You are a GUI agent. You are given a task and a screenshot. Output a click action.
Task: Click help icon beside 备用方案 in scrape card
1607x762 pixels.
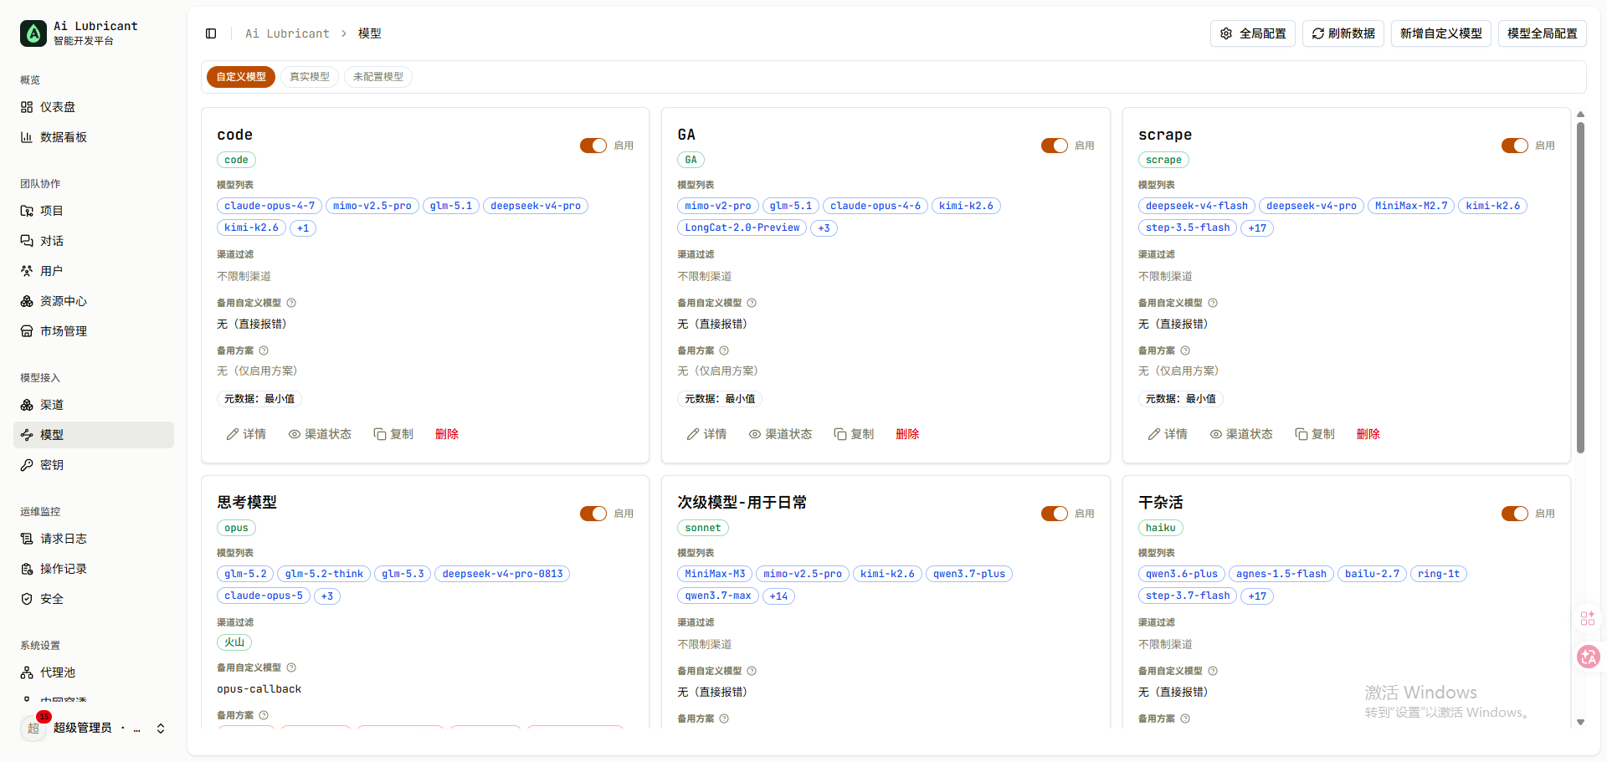(1185, 350)
